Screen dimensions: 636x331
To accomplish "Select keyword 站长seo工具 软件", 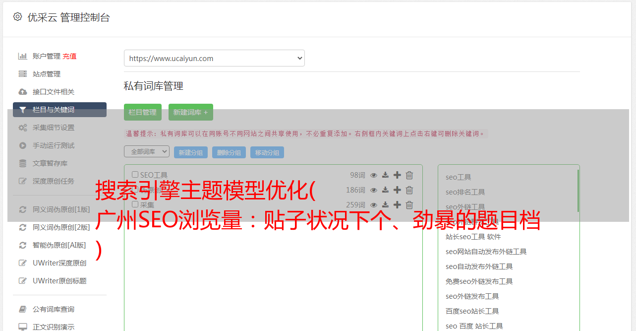I will 473,237.
